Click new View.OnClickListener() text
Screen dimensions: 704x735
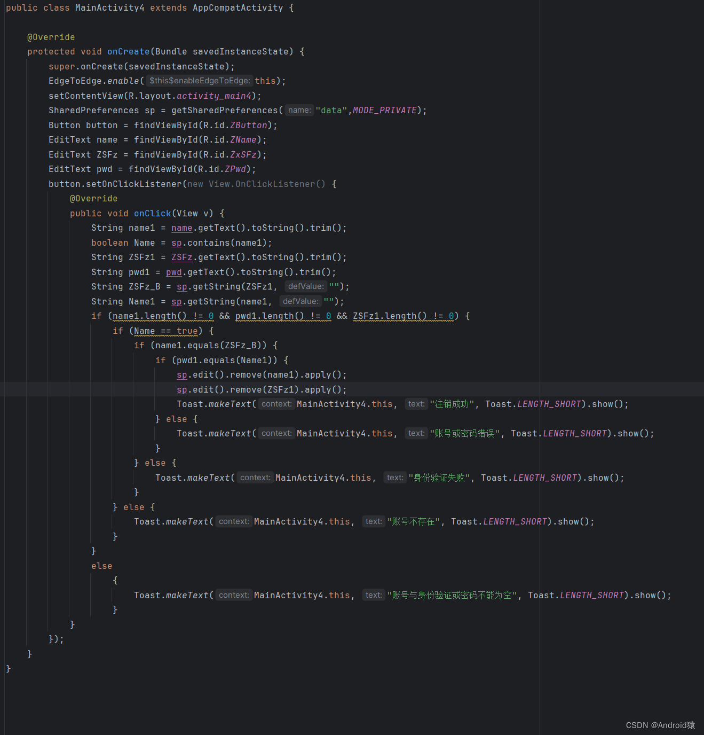[x=256, y=184]
